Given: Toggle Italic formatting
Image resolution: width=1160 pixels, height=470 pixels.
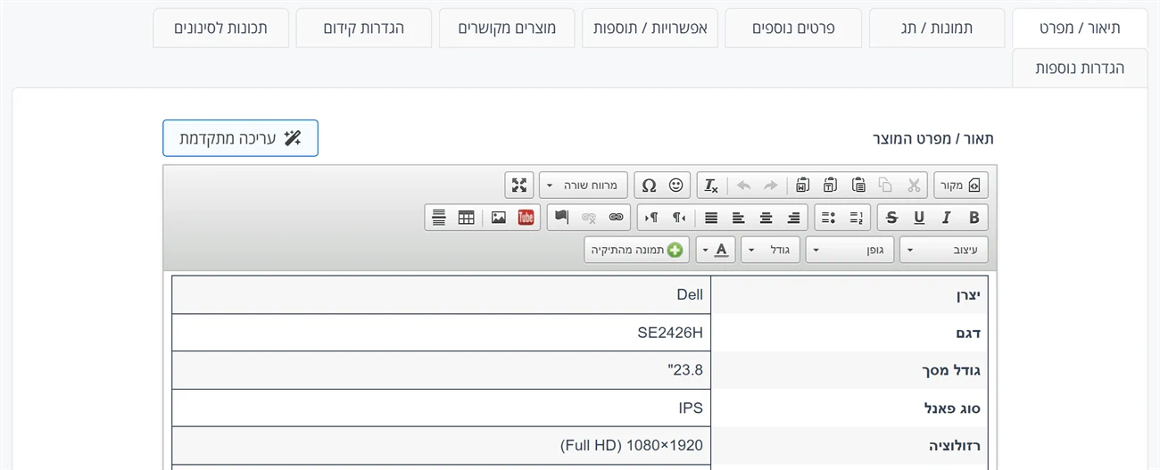Looking at the screenshot, I should [x=947, y=218].
